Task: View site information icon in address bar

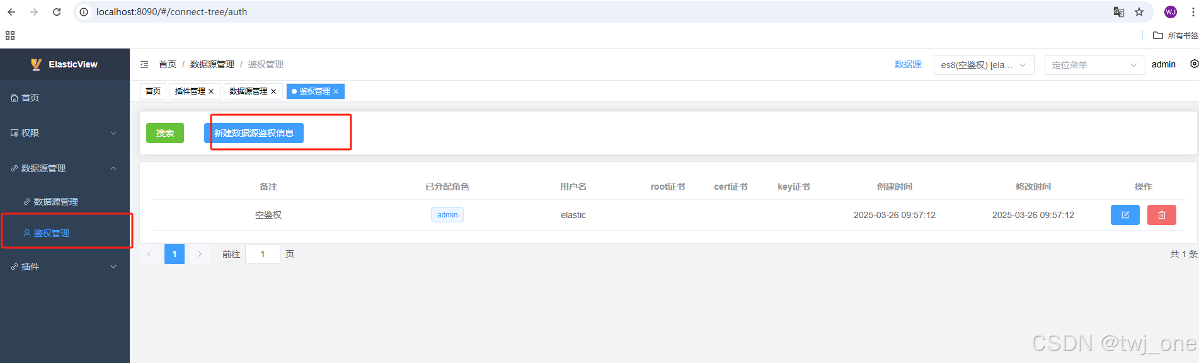Action: pyautogui.click(x=84, y=12)
